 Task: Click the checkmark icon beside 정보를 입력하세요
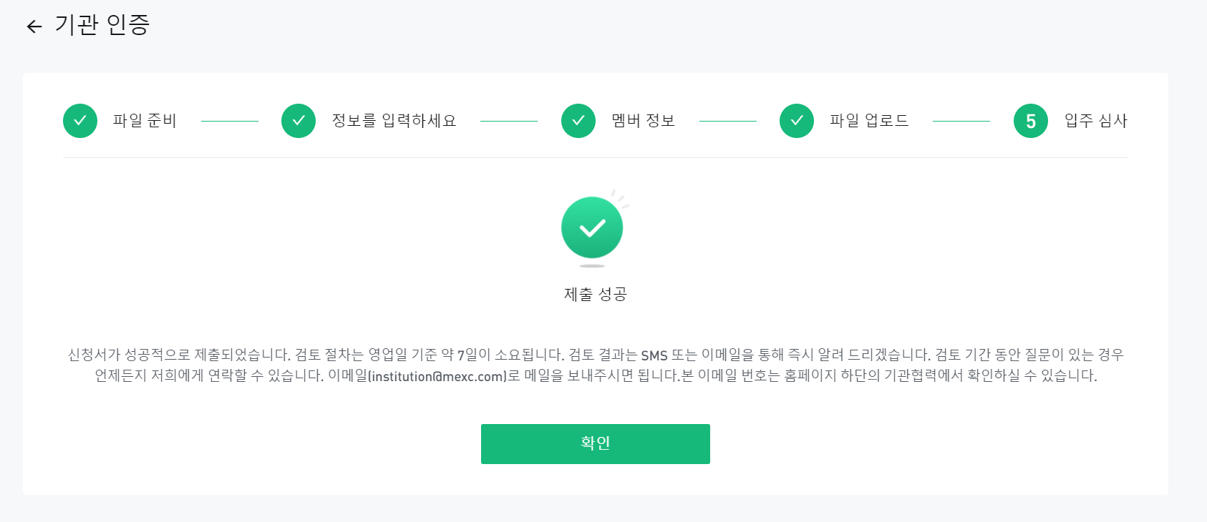[x=299, y=121]
